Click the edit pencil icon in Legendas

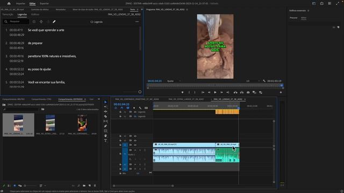54,21
